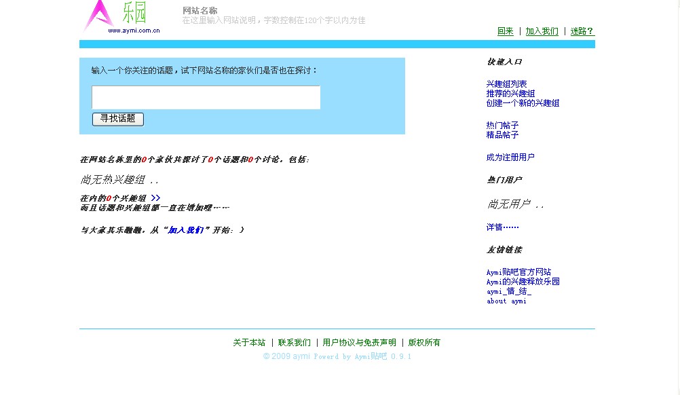Image resolution: width=680 pixels, height=395 pixels.
Task: Open Aymi的兴趣释放乐园 friend link
Action: coord(523,282)
